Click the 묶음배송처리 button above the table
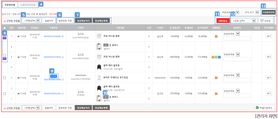Screen dimensions: 278x119 click(84, 20)
